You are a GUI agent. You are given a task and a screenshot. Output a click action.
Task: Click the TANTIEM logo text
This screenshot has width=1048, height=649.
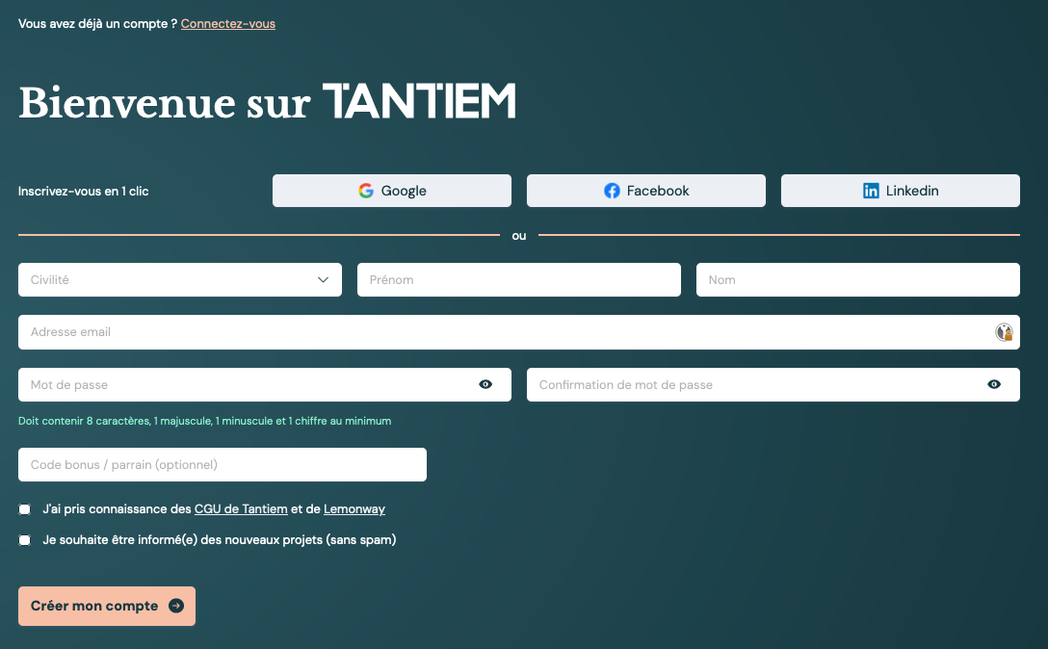419,102
